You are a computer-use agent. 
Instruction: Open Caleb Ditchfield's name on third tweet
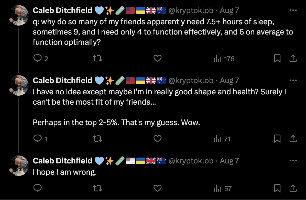(x=62, y=161)
